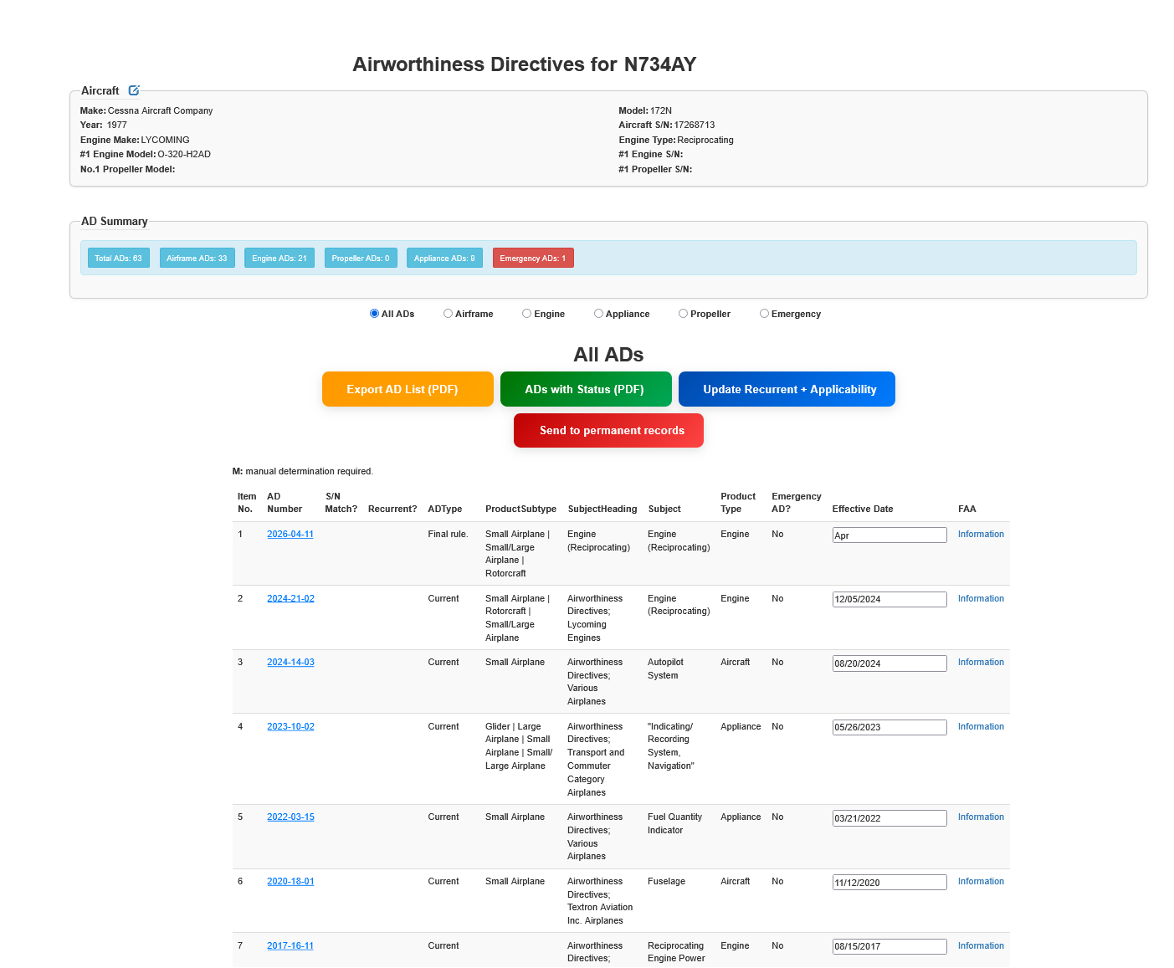Click the effective date field 08/20/2024

[889, 663]
